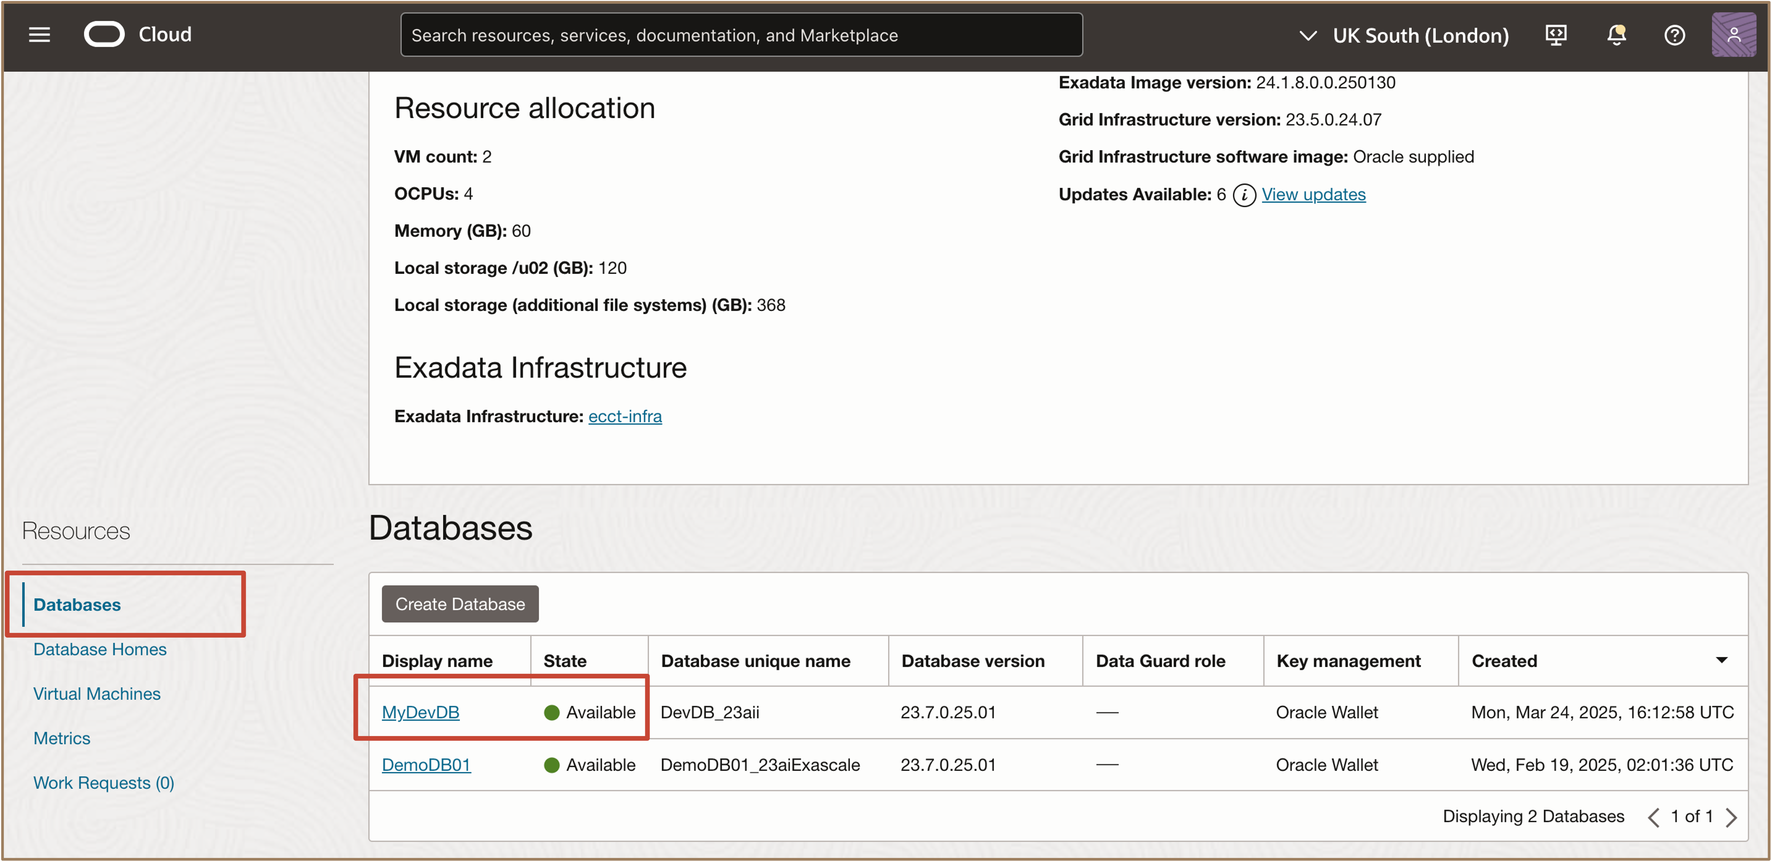
Task: Focus the search resources input field
Action: [x=741, y=35]
